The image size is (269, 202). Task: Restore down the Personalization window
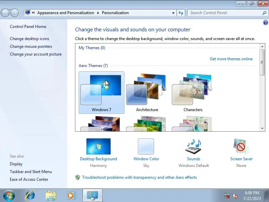(x=252, y=4)
